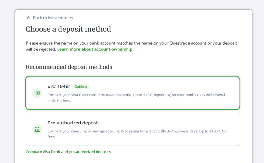Click the 'Choose a deposit method' heading
The image size is (264, 163).
point(68,29)
